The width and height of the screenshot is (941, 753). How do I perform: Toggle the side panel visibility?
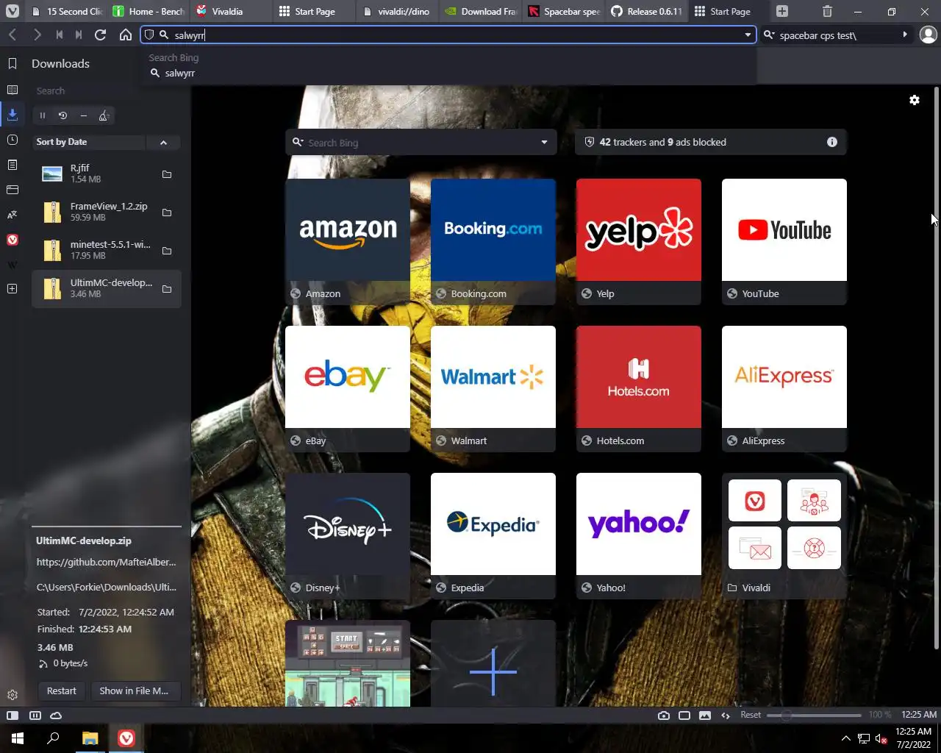pyautogui.click(x=12, y=715)
